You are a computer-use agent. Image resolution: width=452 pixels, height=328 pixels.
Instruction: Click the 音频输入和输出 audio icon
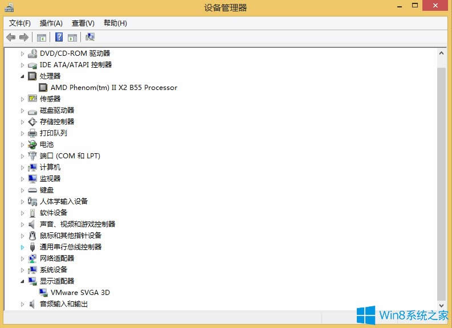[x=32, y=304]
